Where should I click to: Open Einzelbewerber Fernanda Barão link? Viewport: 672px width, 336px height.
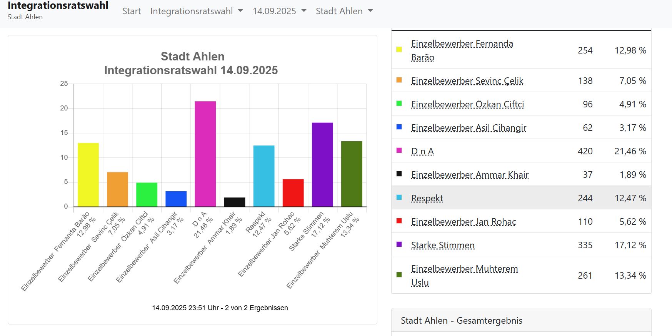462,44
